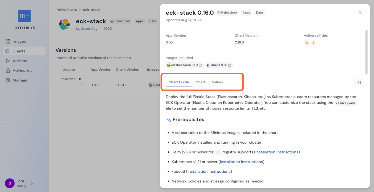Image resolution: width=374 pixels, height=192 pixels.
Task: Click the Chart Version value 0.16.0 in panel
Action: tap(239, 42)
